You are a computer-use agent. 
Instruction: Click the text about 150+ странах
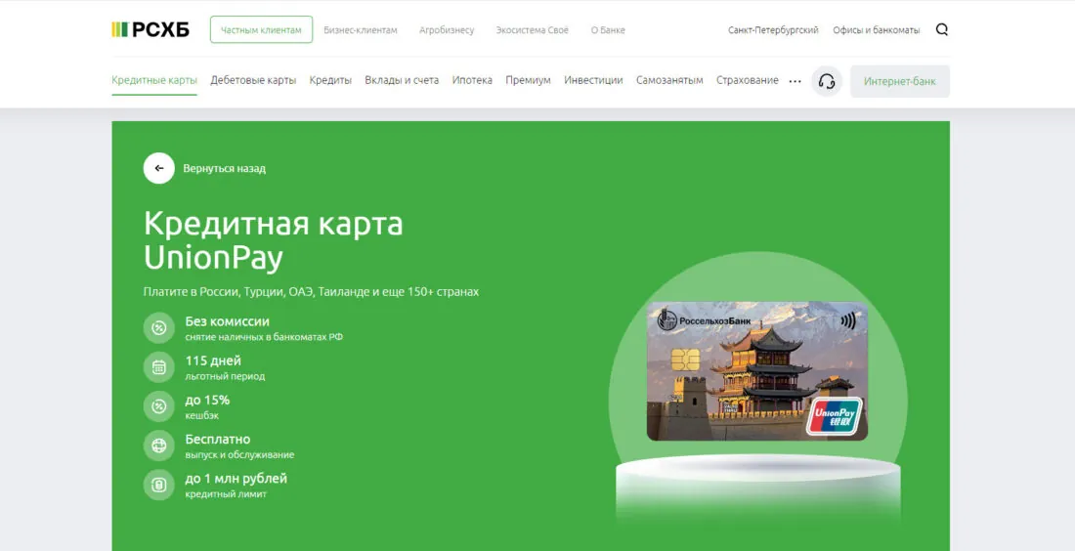coord(311,292)
